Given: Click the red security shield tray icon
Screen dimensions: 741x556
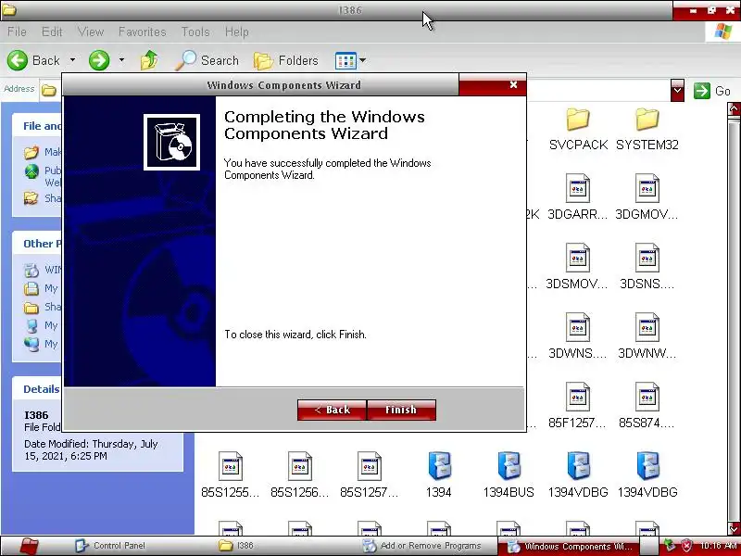Looking at the screenshot, I should [686, 545].
